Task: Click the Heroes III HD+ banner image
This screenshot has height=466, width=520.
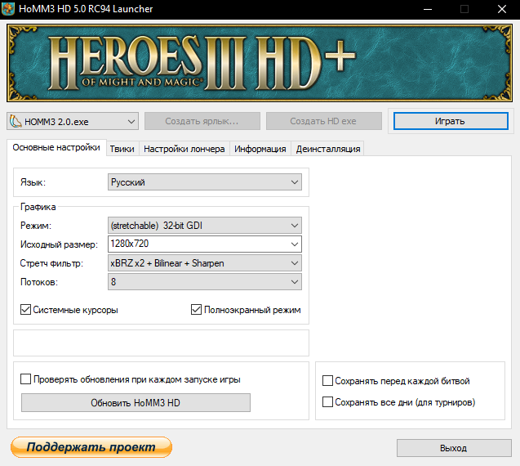Action: pos(260,63)
